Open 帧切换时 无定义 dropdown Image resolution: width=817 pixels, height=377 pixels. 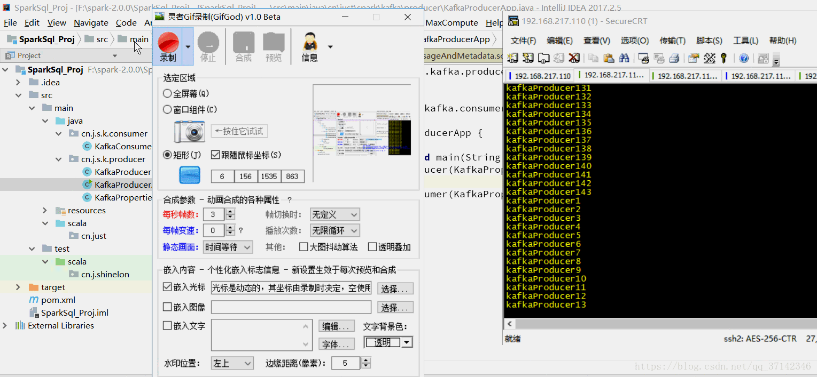(x=335, y=214)
